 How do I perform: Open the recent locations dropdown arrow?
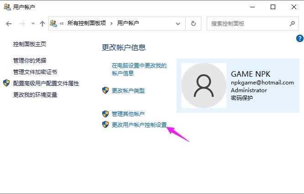pyautogui.click(x=32, y=23)
